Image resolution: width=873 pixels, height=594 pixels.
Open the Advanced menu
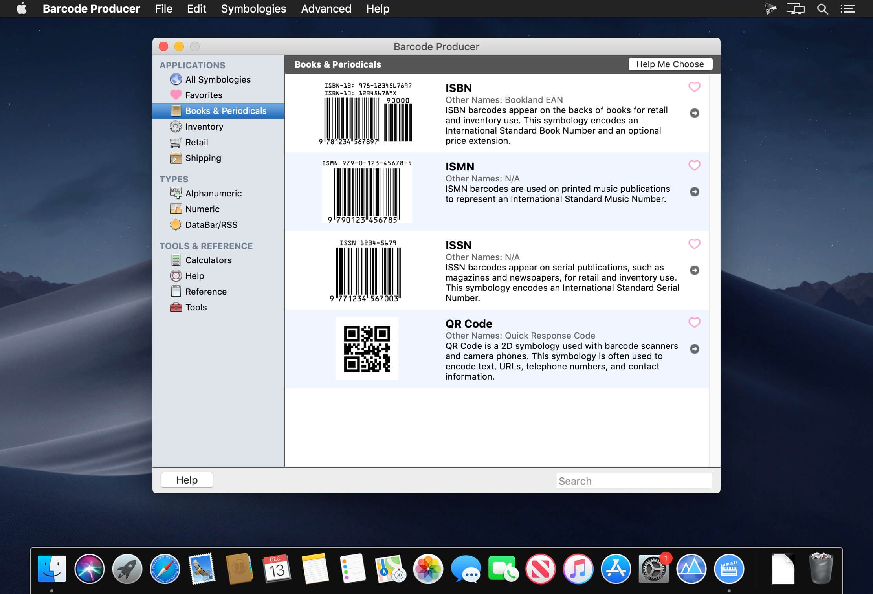(x=326, y=9)
